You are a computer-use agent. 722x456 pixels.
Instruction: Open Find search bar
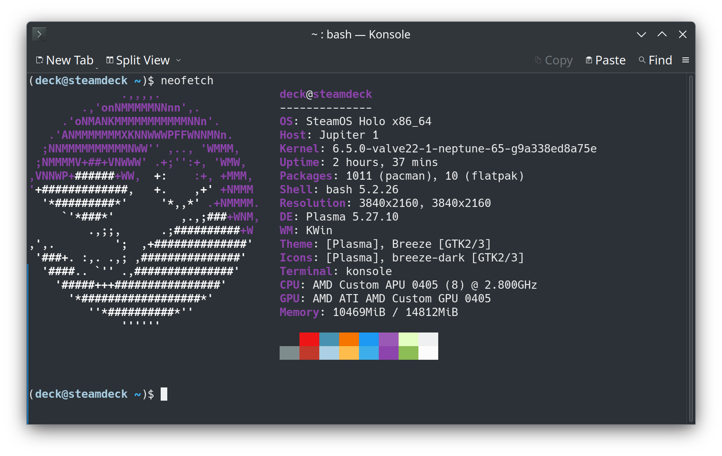tap(655, 60)
